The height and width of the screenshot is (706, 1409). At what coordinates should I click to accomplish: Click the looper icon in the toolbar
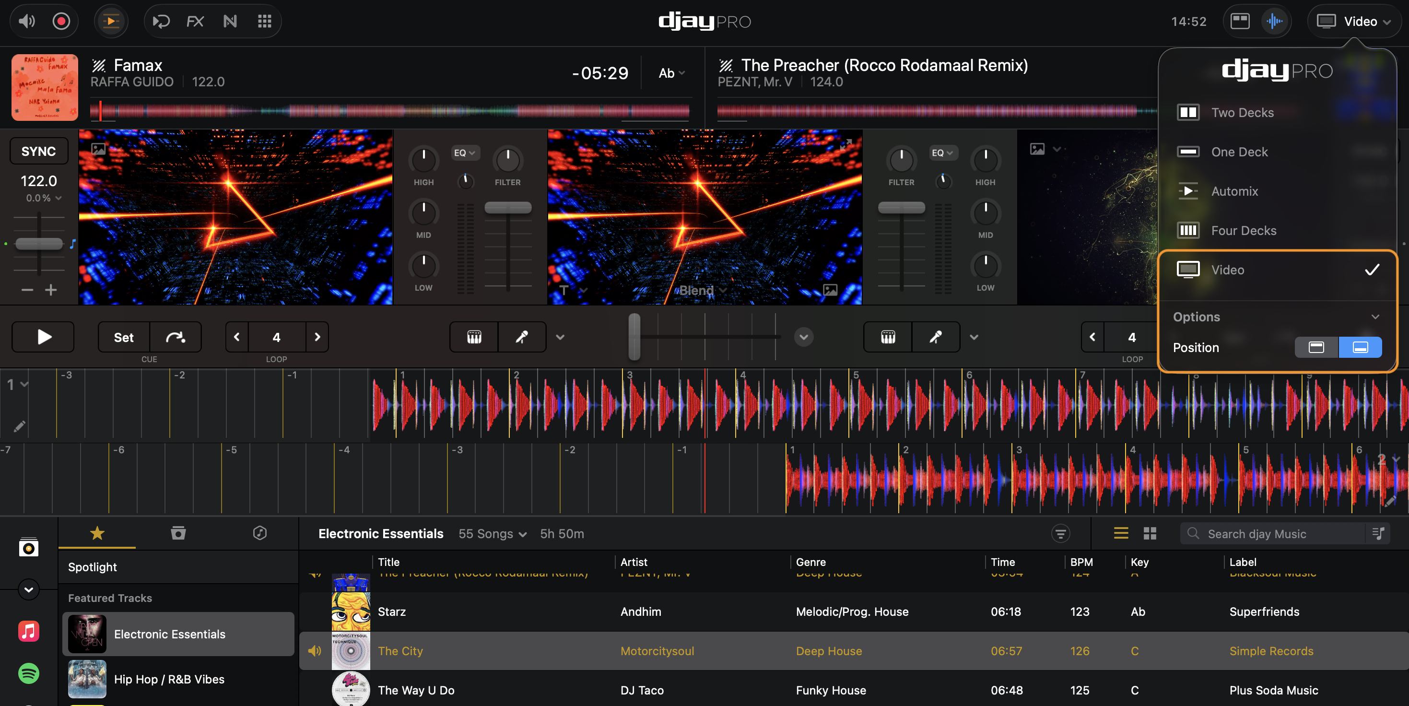click(161, 21)
